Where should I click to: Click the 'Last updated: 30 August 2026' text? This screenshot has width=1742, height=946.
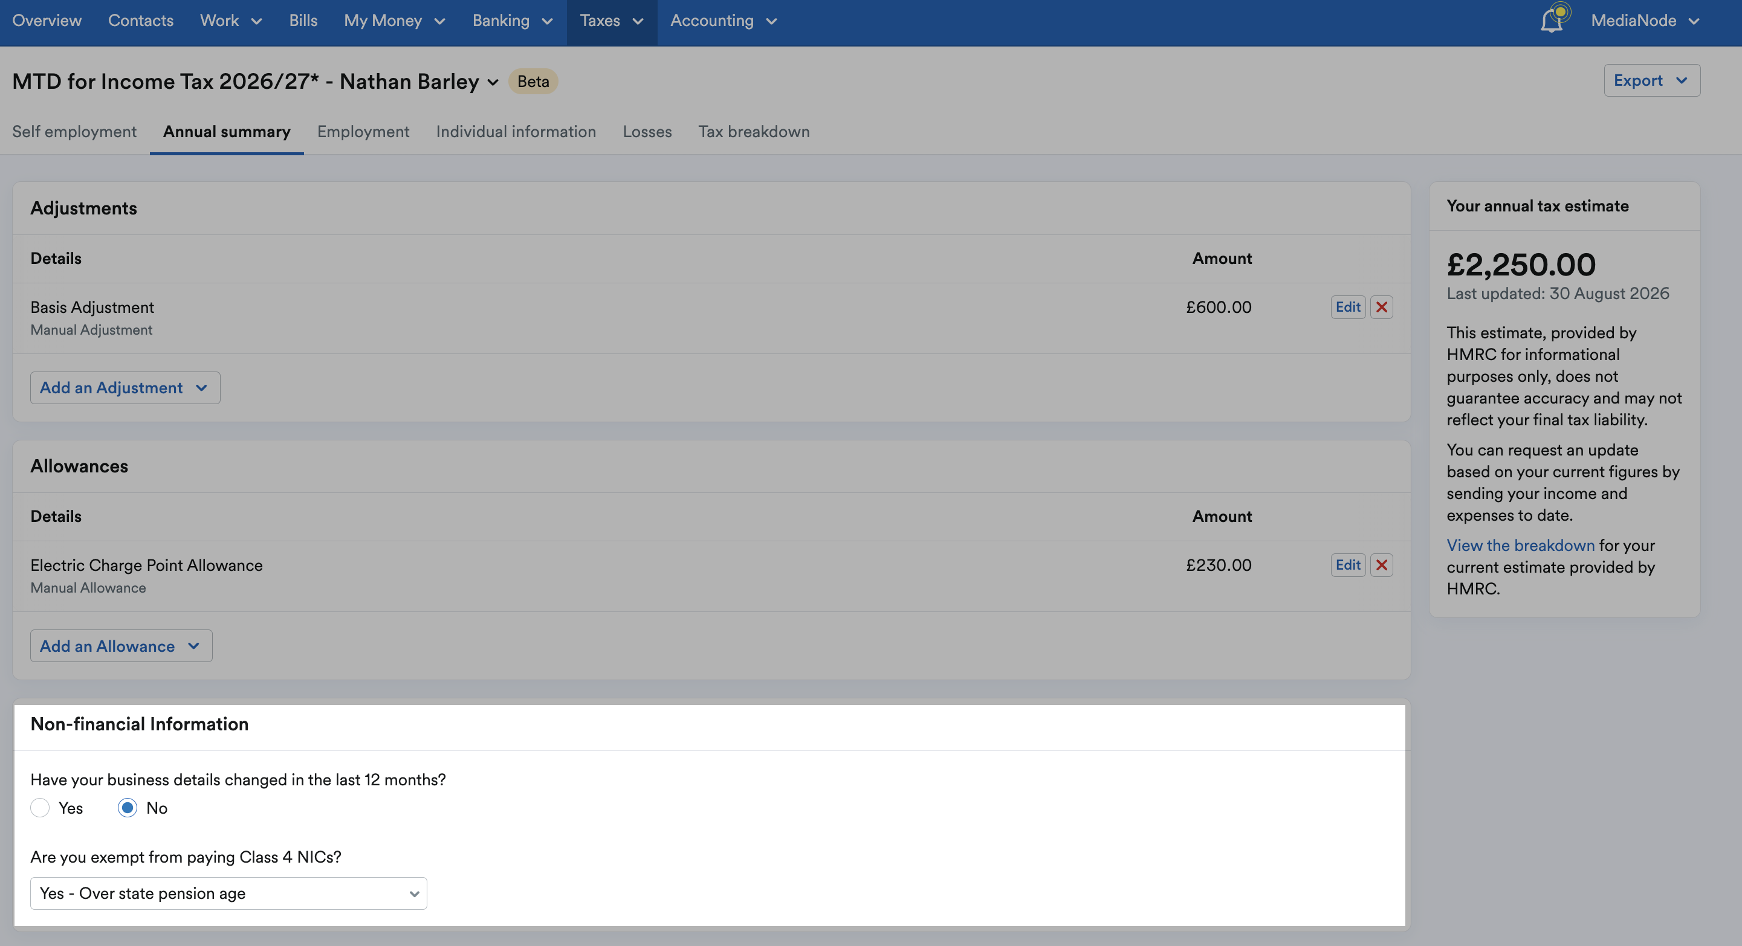click(x=1558, y=294)
